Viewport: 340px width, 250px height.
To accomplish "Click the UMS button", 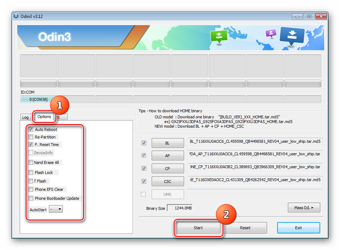I will click(167, 194).
